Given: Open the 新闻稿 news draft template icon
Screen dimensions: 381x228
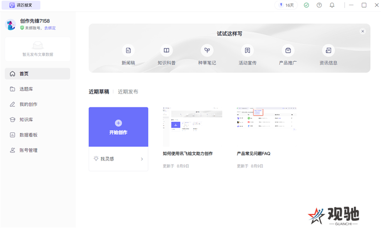Looking at the screenshot, I should pos(128,50).
